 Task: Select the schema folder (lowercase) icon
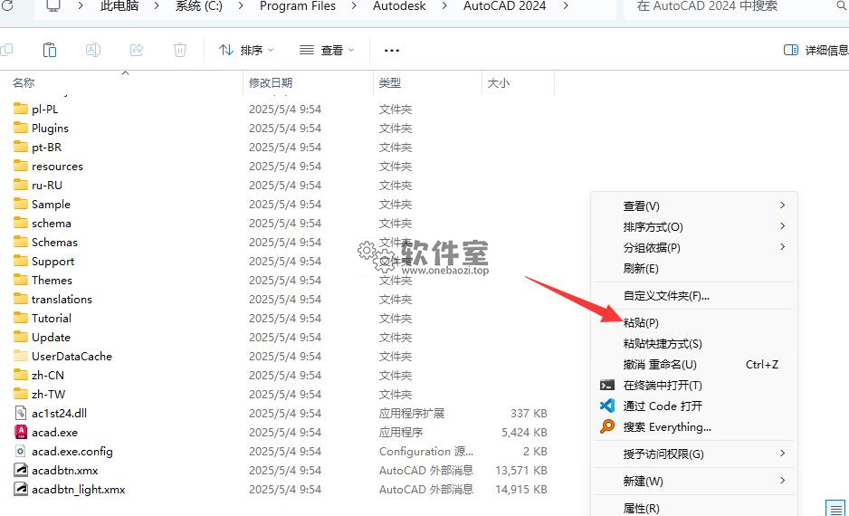coord(21,223)
